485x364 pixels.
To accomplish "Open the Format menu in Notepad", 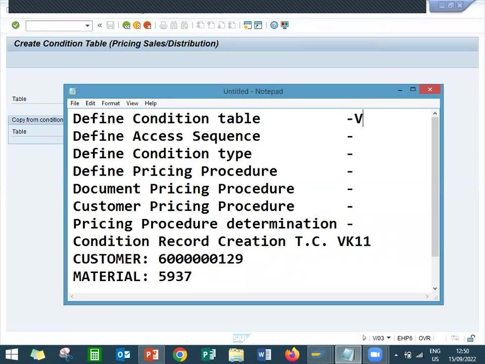I will 111,103.
